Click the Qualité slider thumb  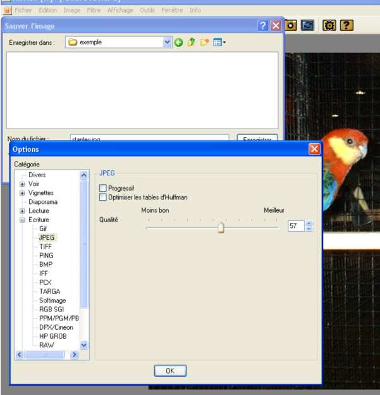coord(221,227)
